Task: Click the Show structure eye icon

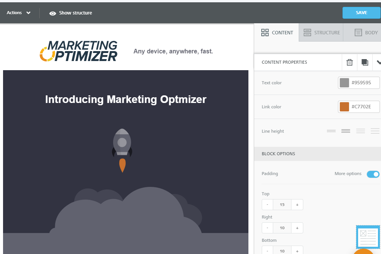Action: coord(53,13)
